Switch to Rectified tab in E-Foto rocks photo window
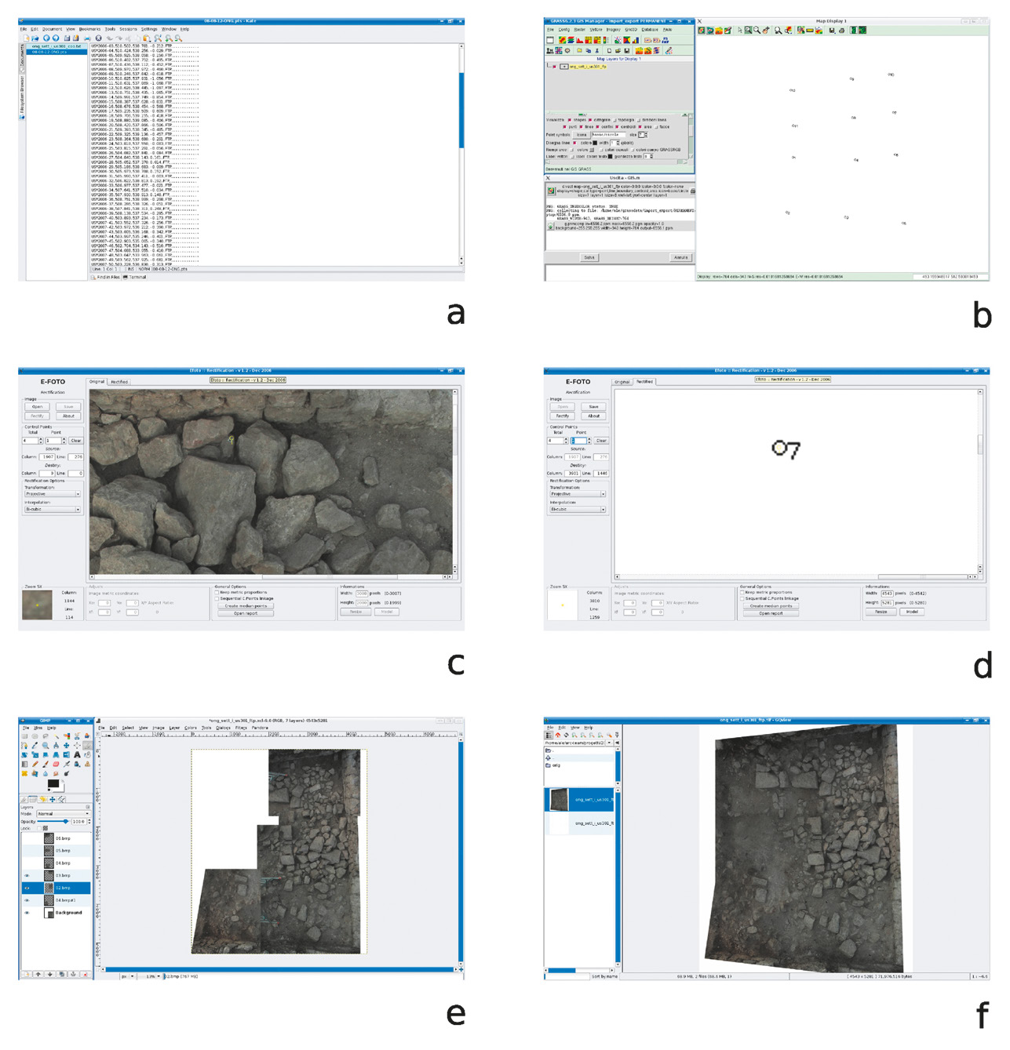Image resolution: width=1010 pixels, height=1050 pixels. tap(119, 382)
